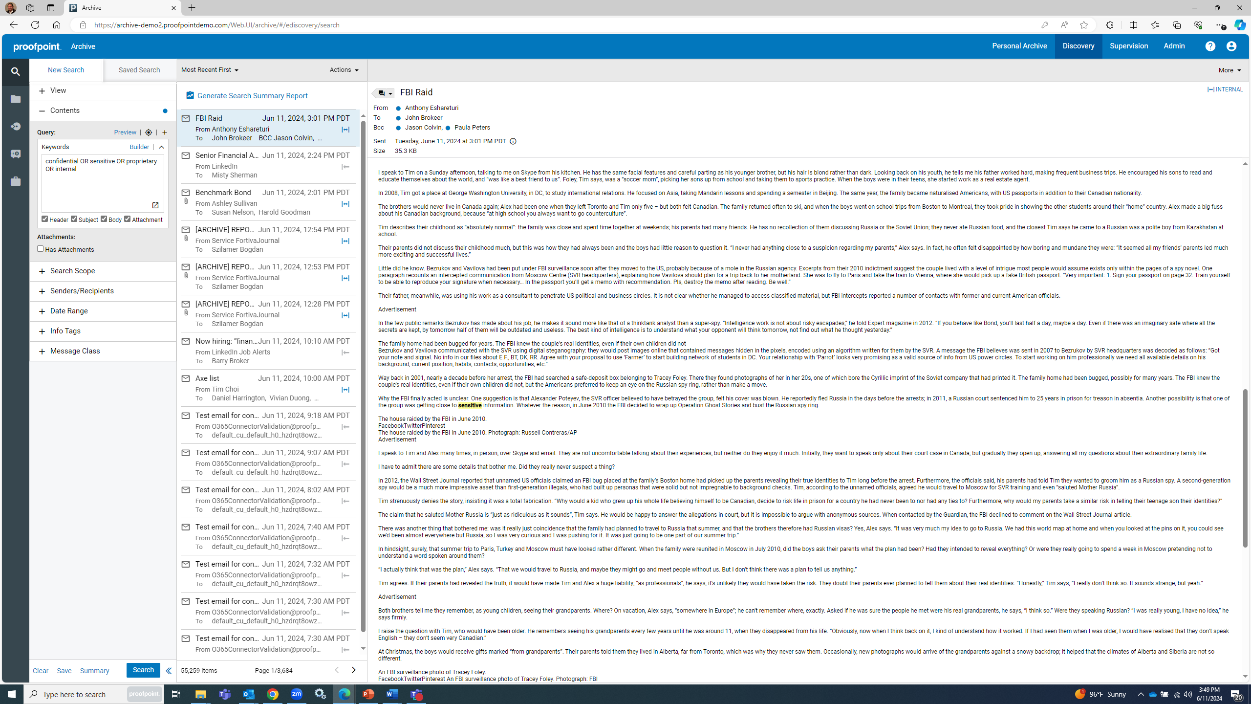
Task: Uncheck the Subject checkbox
Action: [74, 219]
